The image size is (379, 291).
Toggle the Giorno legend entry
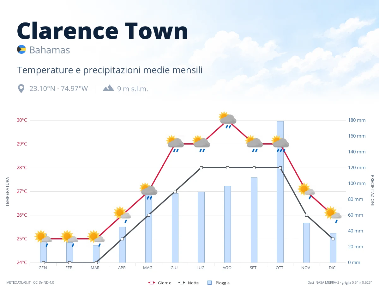(x=160, y=283)
